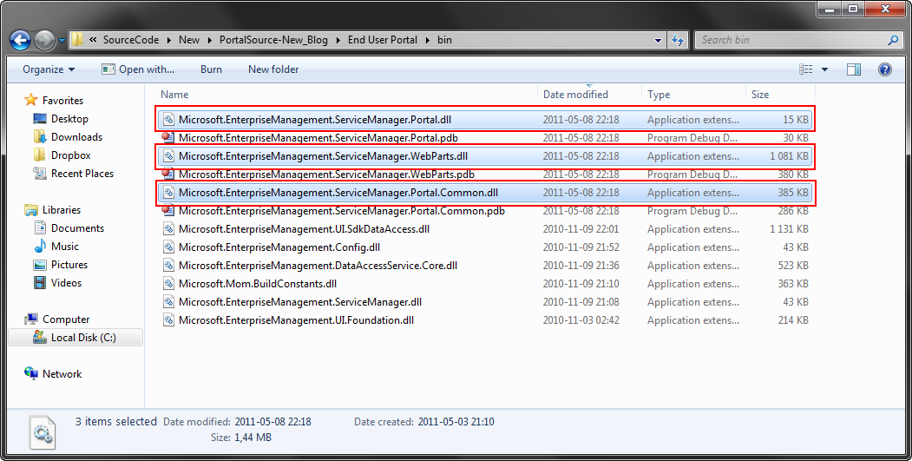912x461 pixels.
Task: Select EnterpriseManagement.UI.Foundation.dll file
Action: (485, 320)
